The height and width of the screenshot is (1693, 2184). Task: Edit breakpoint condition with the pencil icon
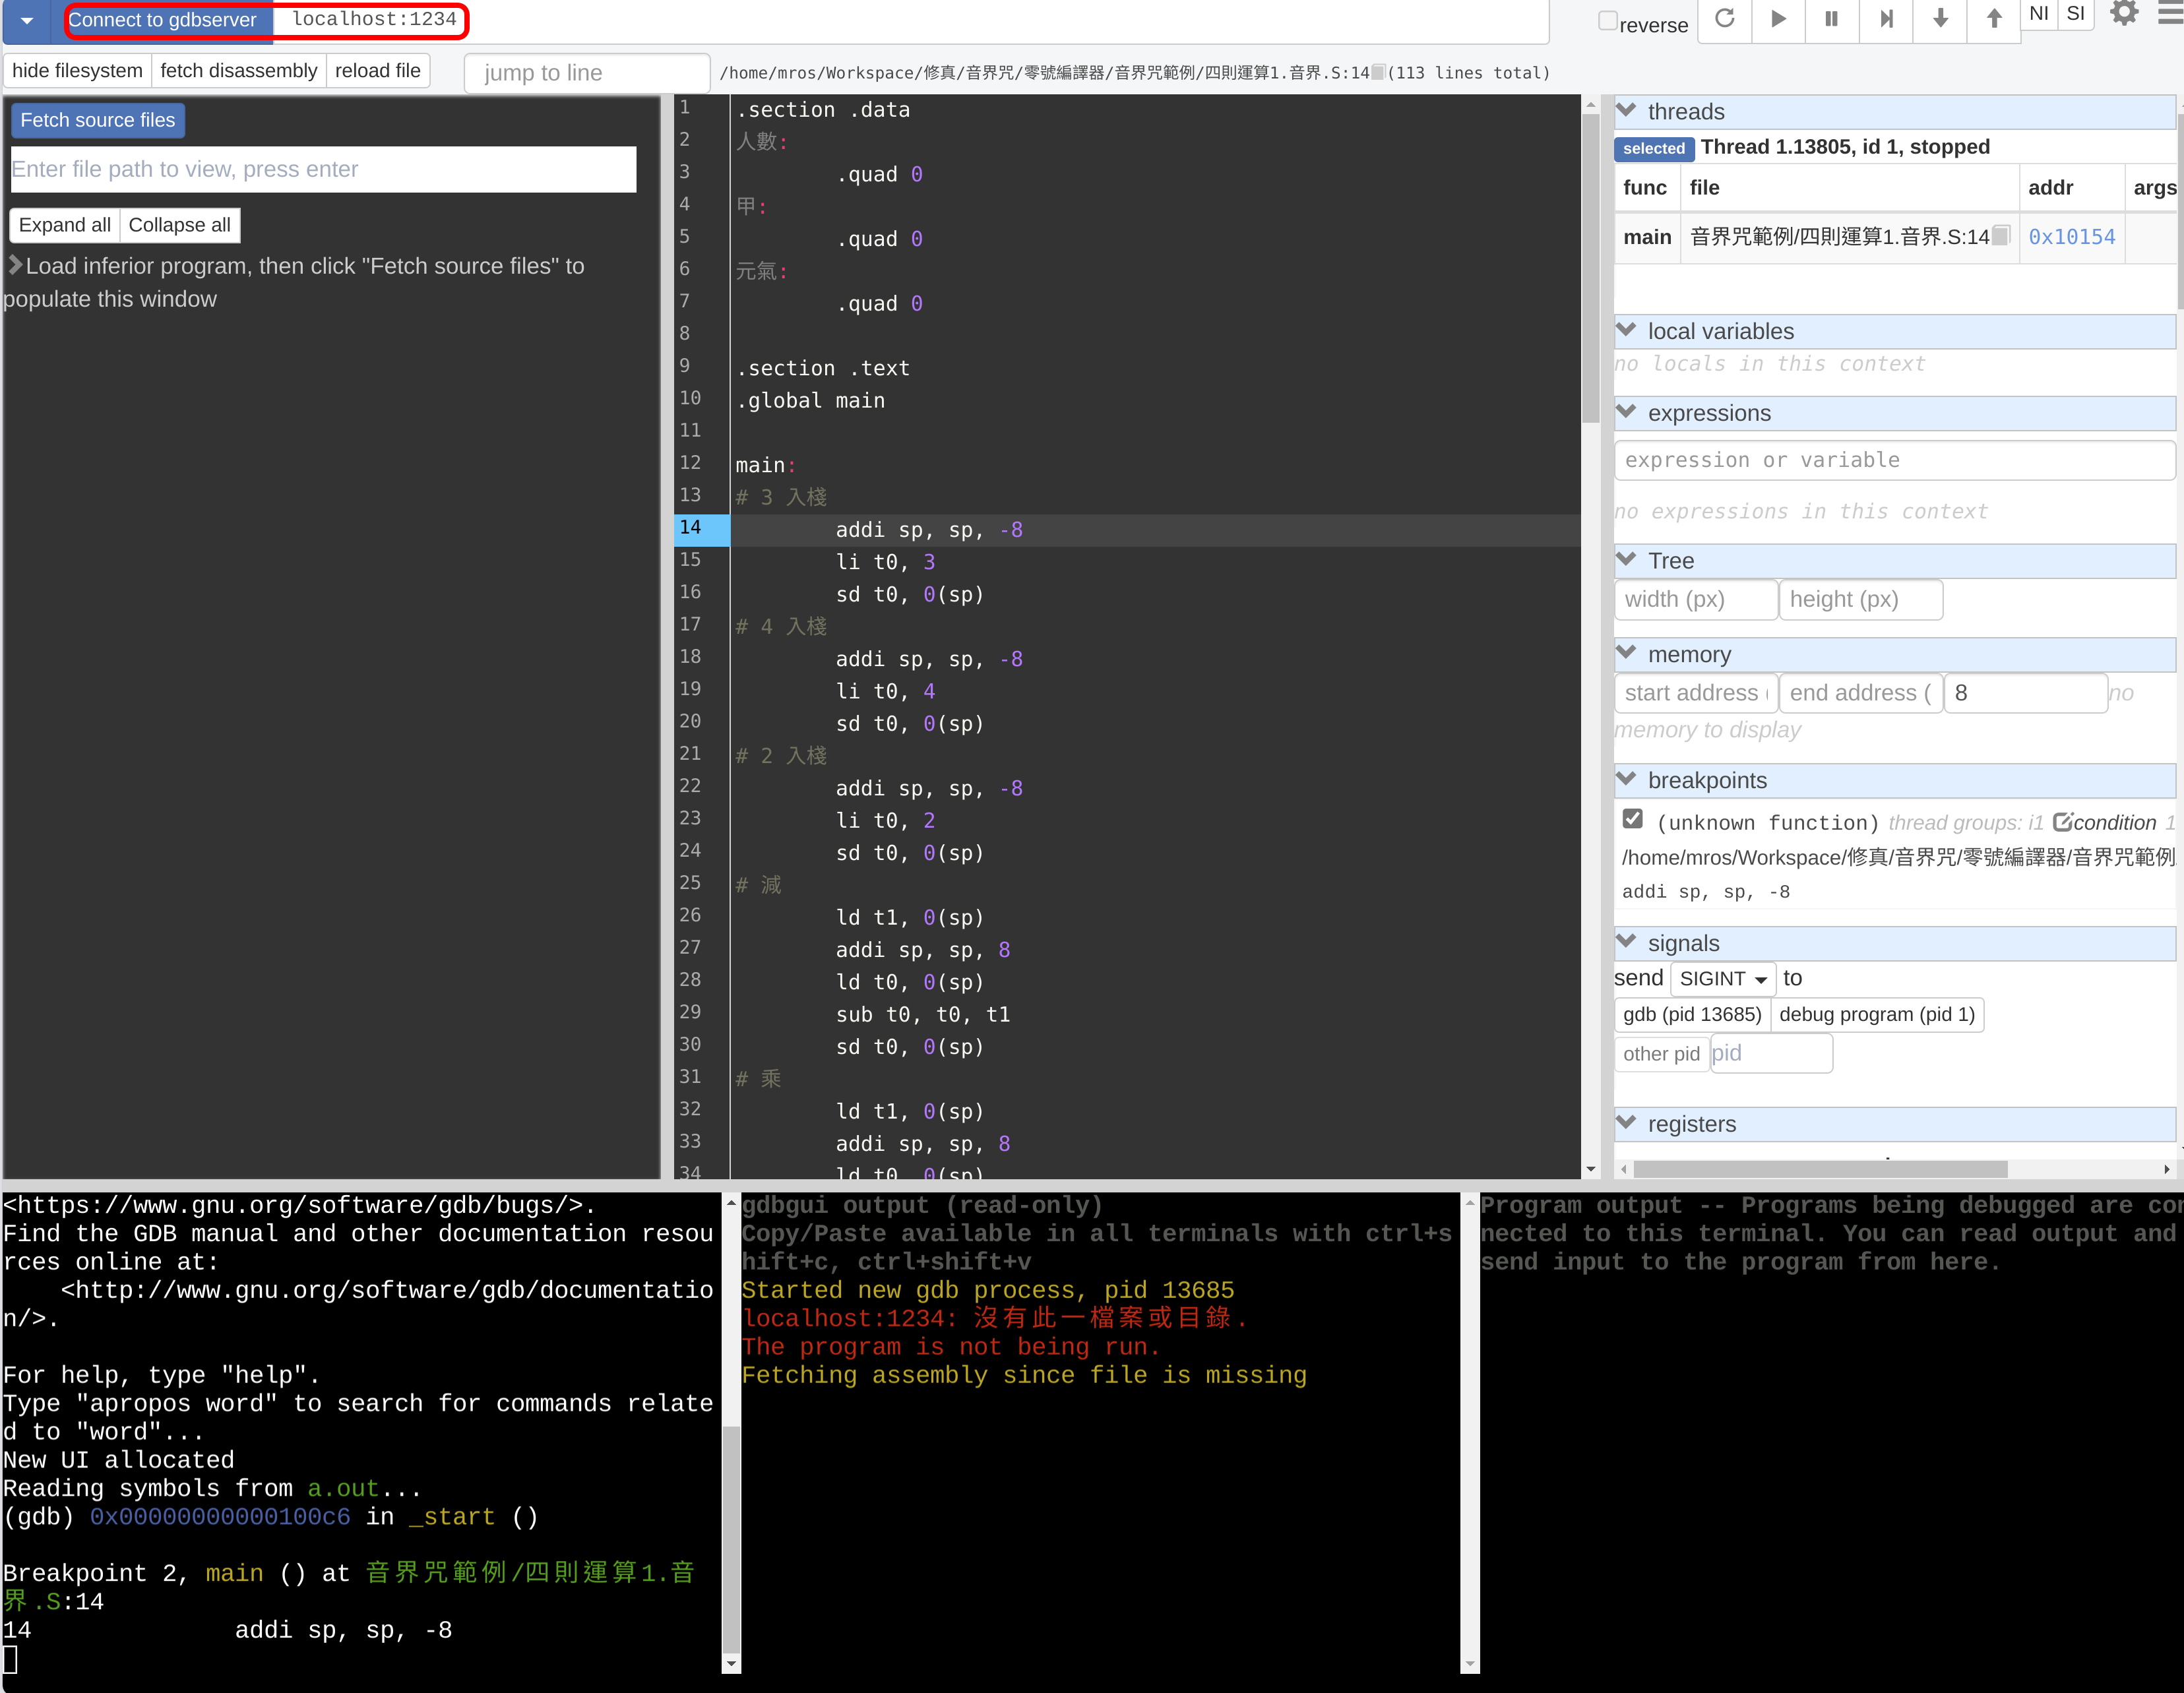(2063, 822)
